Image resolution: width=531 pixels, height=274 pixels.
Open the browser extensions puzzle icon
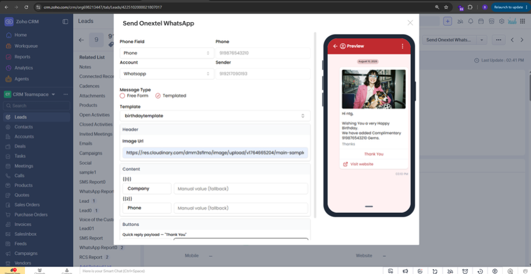click(x=470, y=7)
